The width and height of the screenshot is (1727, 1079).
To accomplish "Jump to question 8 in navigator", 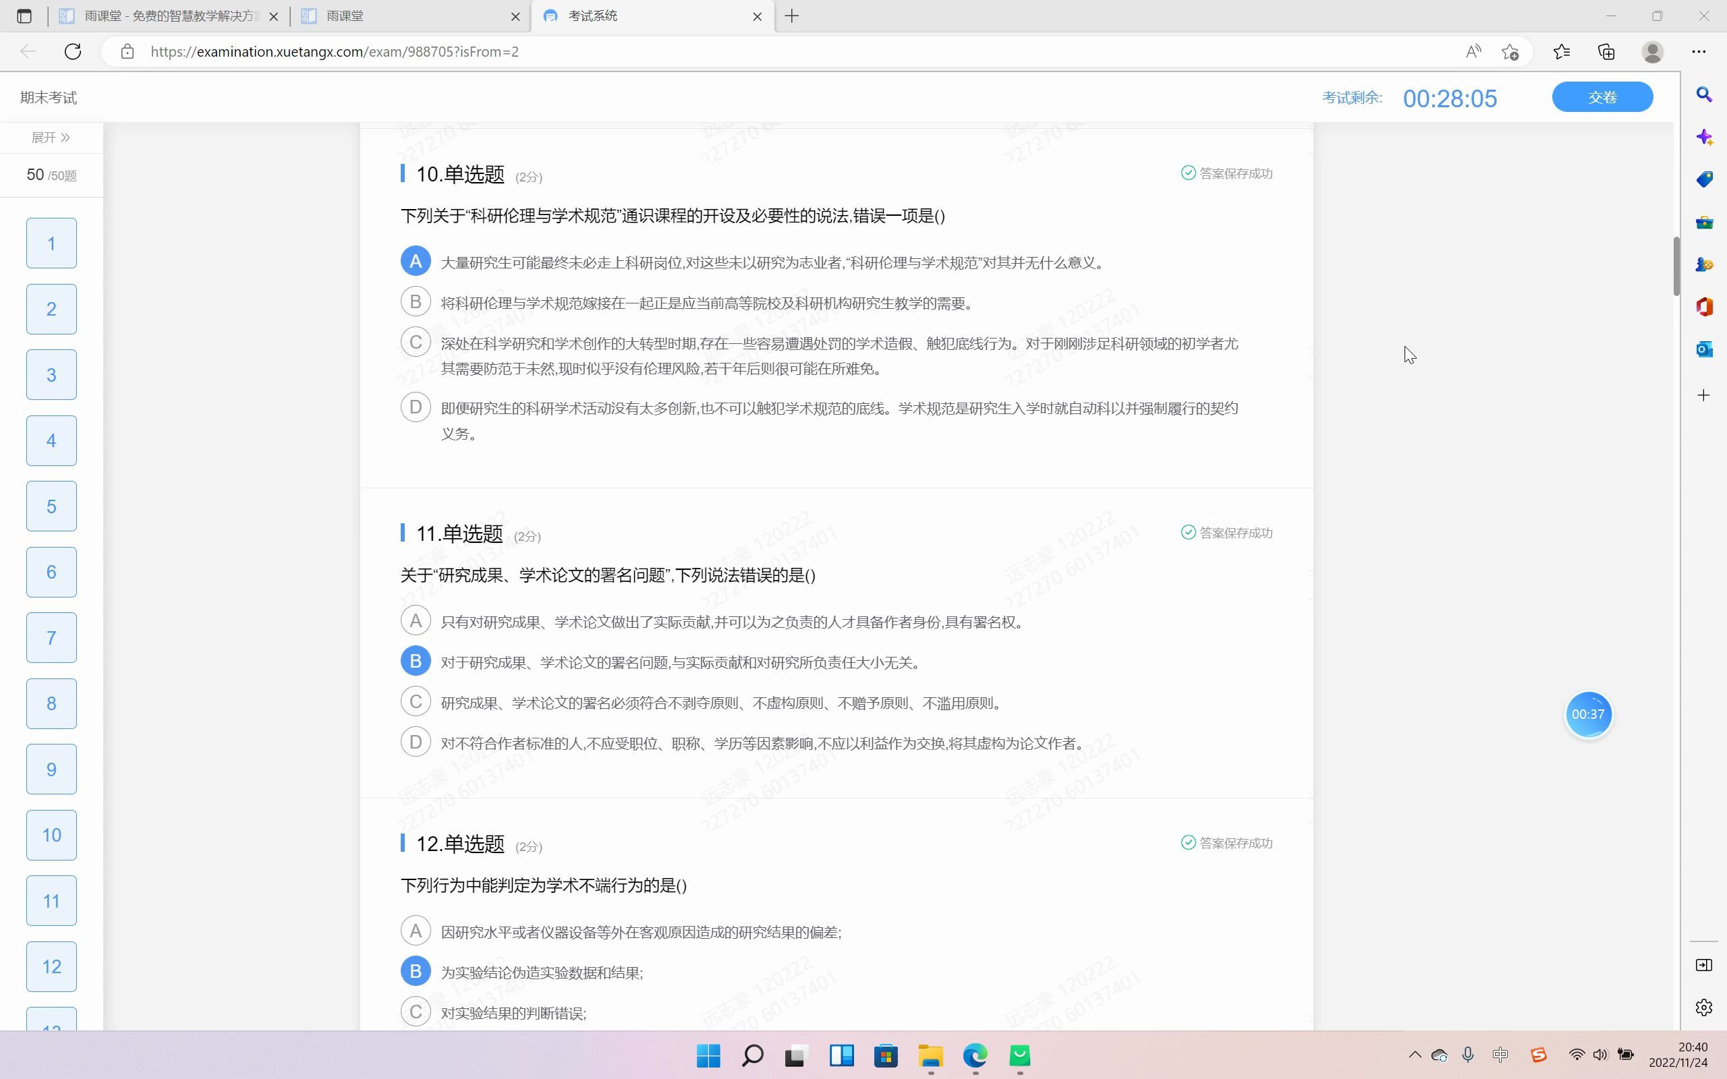I will click(51, 703).
